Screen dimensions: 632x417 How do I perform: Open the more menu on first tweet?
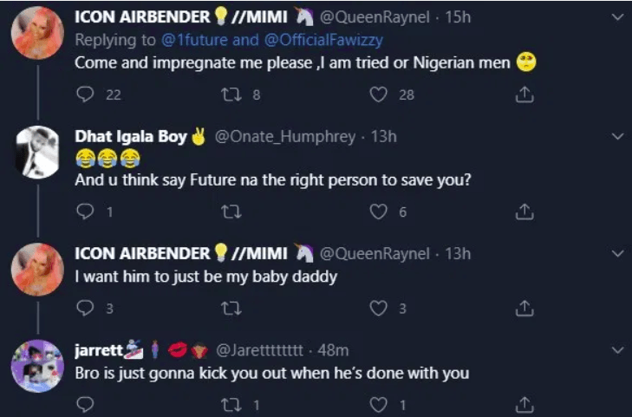coord(616,17)
